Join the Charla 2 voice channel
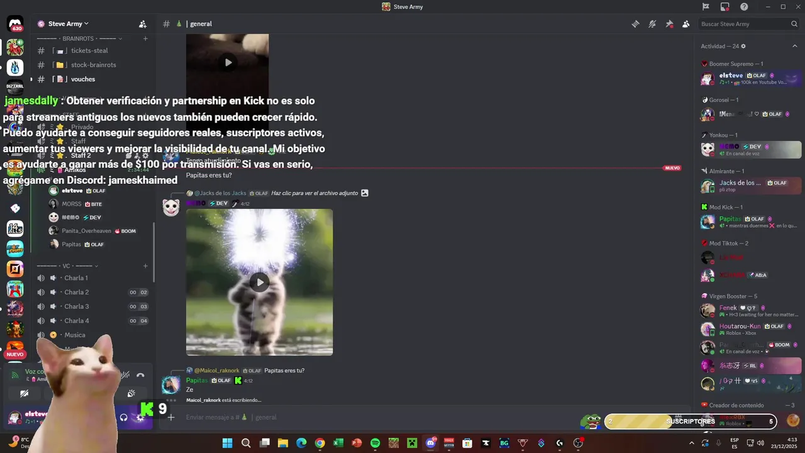 76,293
